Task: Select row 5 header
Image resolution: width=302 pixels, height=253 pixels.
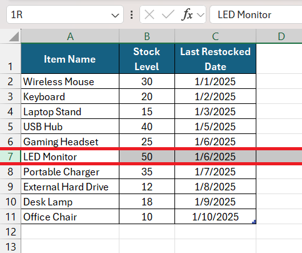Action: [10, 126]
